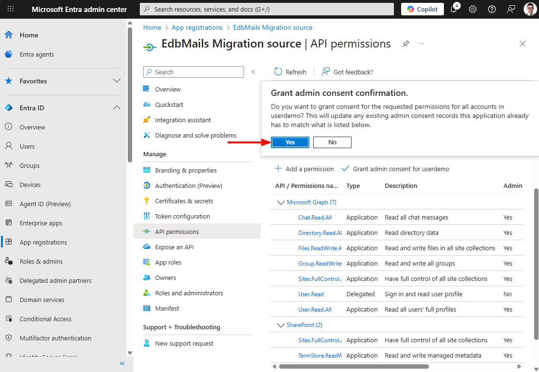Expand the Favorites section
The width and height of the screenshot is (539, 372).
tap(117, 81)
